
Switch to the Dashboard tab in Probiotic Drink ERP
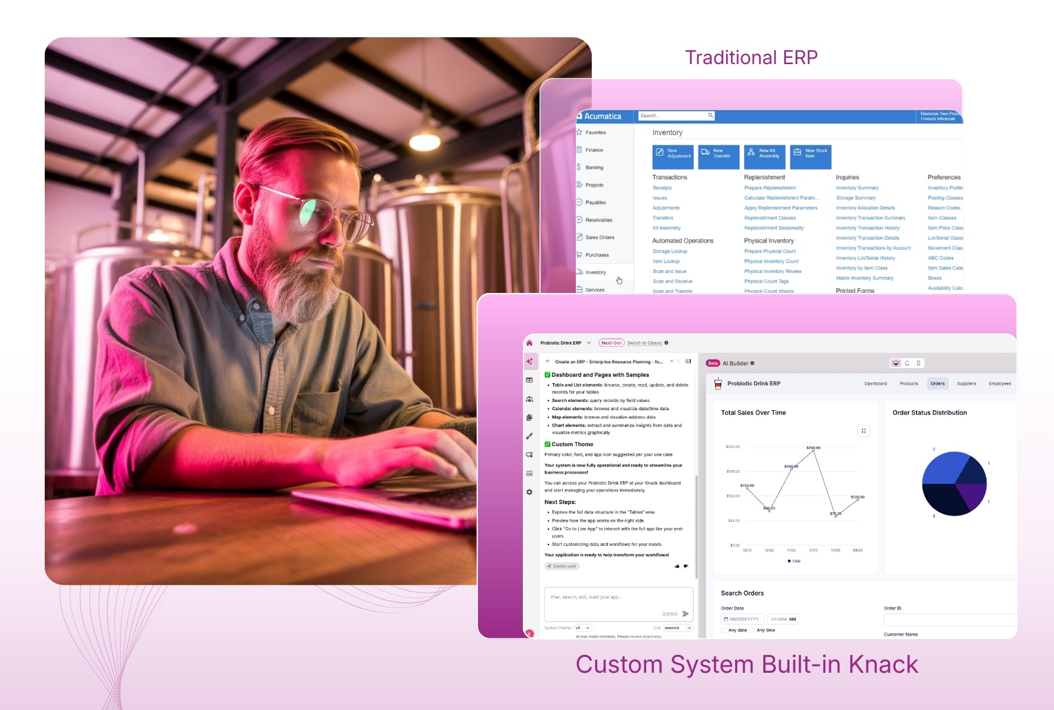tap(876, 383)
